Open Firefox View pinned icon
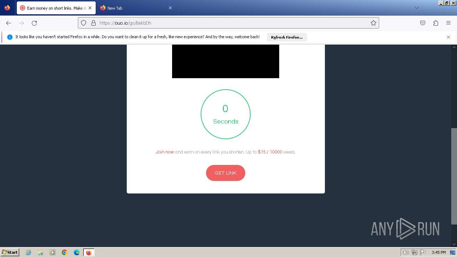Image resolution: width=457 pixels, height=257 pixels. (x=7, y=8)
